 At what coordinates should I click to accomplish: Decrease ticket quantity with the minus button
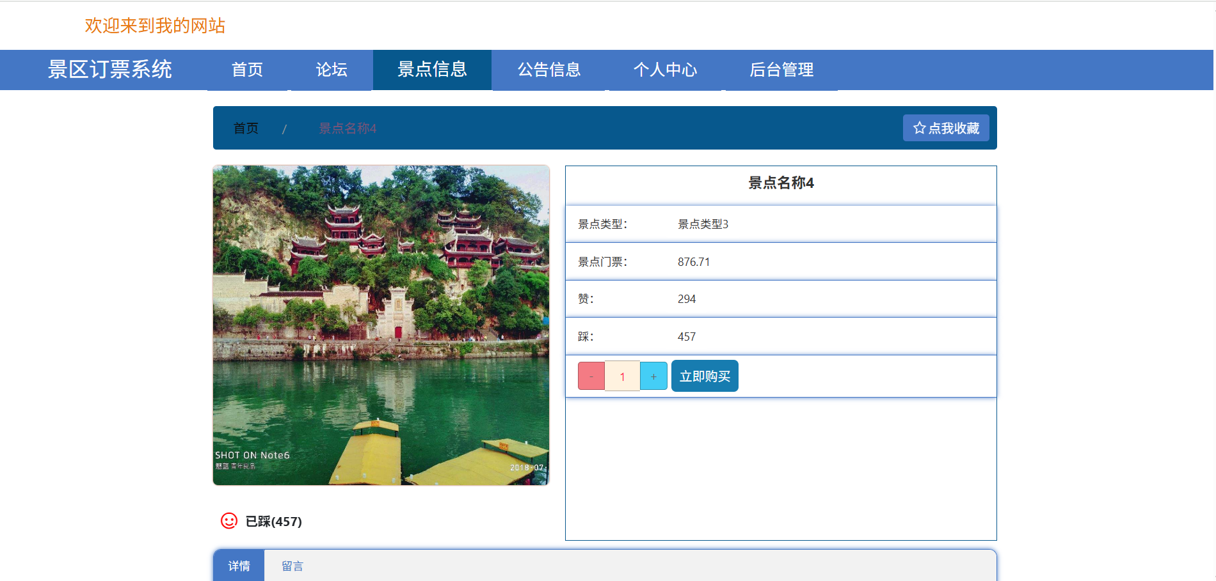point(591,376)
